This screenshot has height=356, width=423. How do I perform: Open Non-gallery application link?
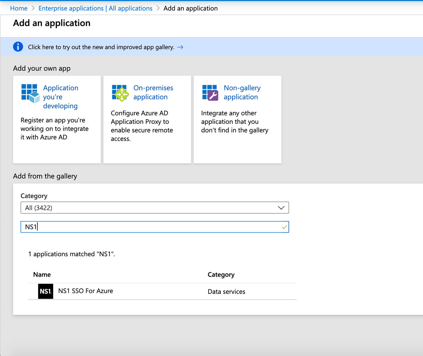(x=242, y=92)
